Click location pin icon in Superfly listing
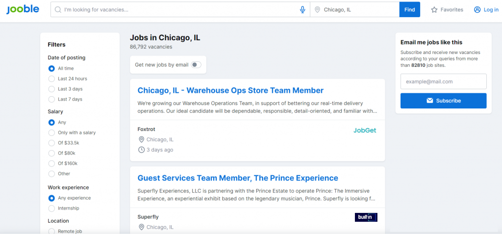The image size is (502, 234). point(141,227)
